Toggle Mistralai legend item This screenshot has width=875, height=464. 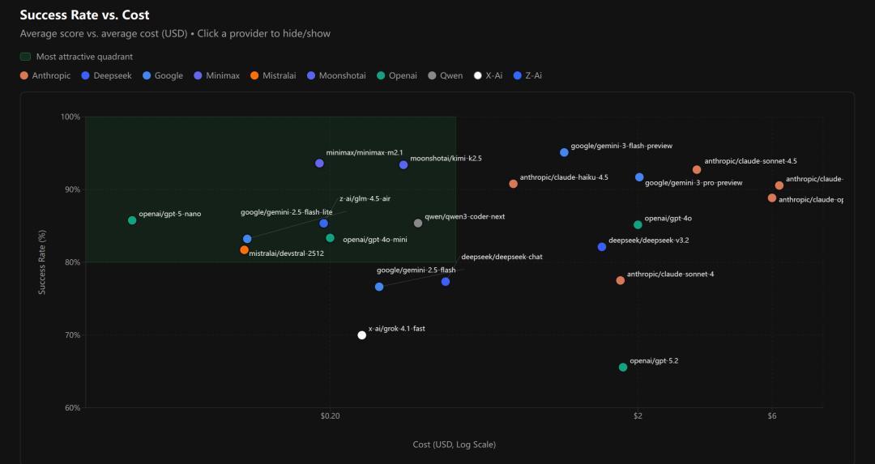pos(273,75)
